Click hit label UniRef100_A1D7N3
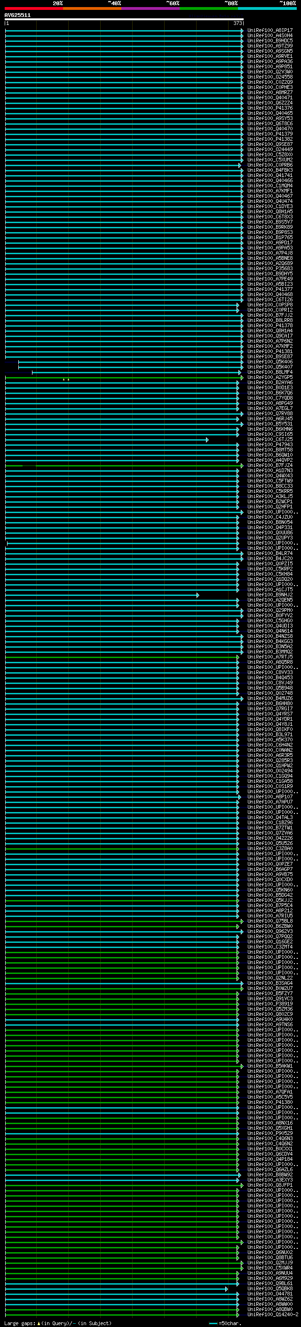301x1327 pixels. (269, 470)
